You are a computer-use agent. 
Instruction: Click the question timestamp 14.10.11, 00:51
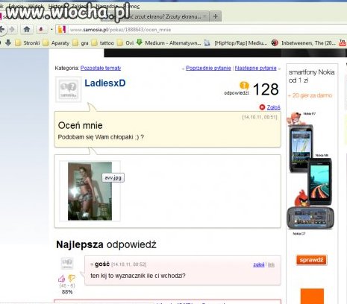[x=260, y=117]
